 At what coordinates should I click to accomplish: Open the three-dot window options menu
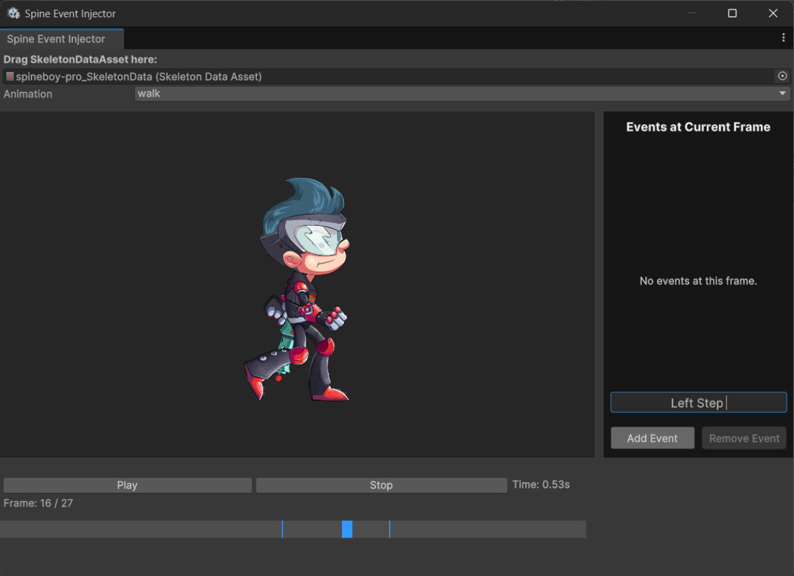783,37
